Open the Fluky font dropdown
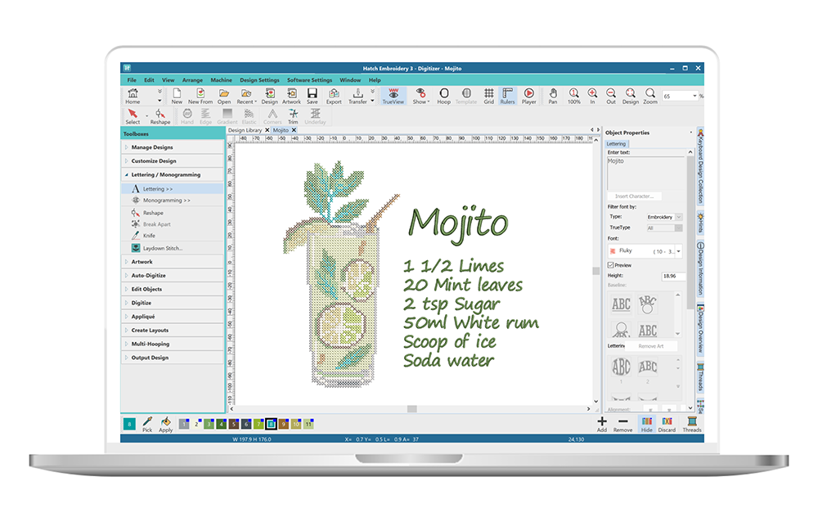The height and width of the screenshot is (522, 818). click(x=645, y=251)
